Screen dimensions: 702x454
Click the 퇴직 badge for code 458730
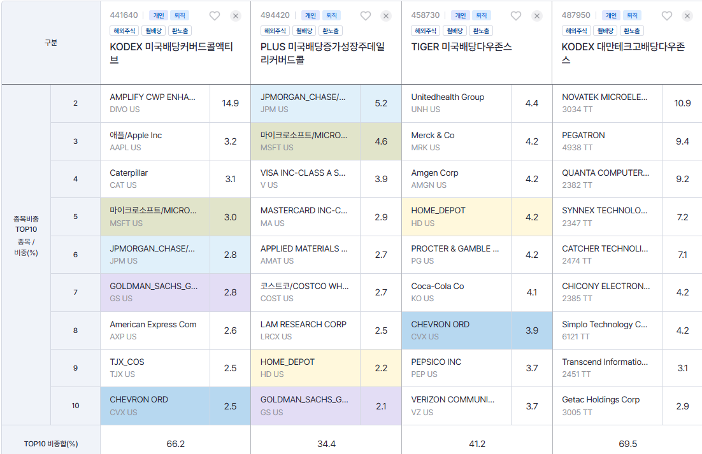(482, 15)
